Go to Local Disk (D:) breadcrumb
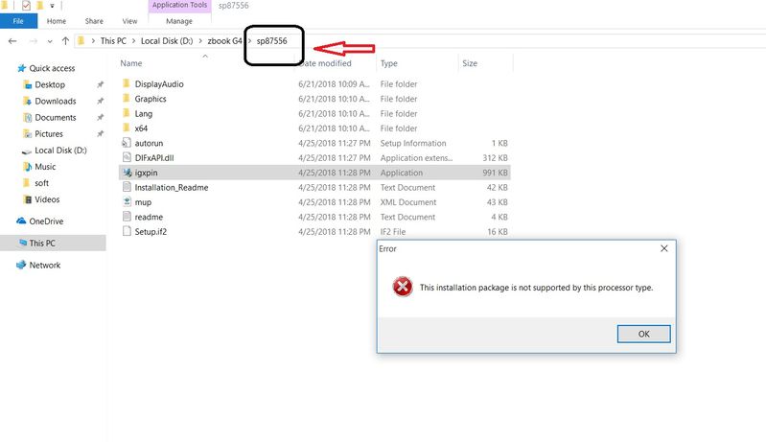The height and width of the screenshot is (442, 766). (167, 41)
